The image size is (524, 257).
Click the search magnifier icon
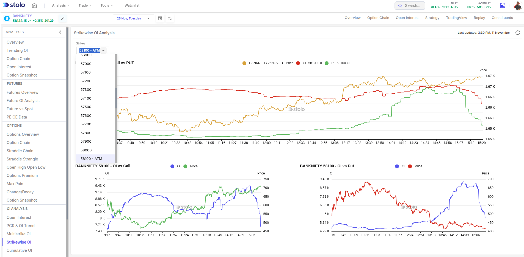pos(400,5)
